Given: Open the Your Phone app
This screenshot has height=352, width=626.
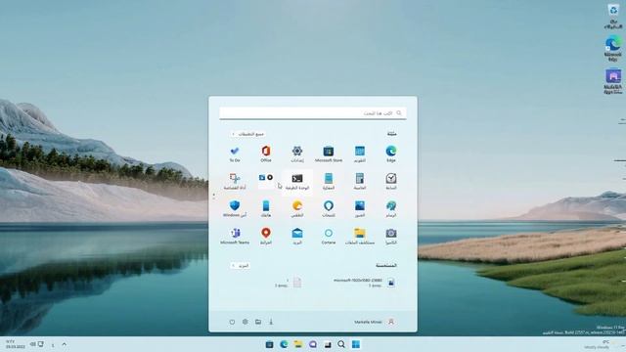Looking at the screenshot, I should coord(266,208).
